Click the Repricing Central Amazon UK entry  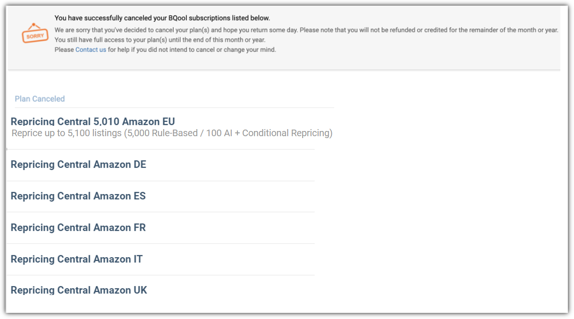pos(79,290)
